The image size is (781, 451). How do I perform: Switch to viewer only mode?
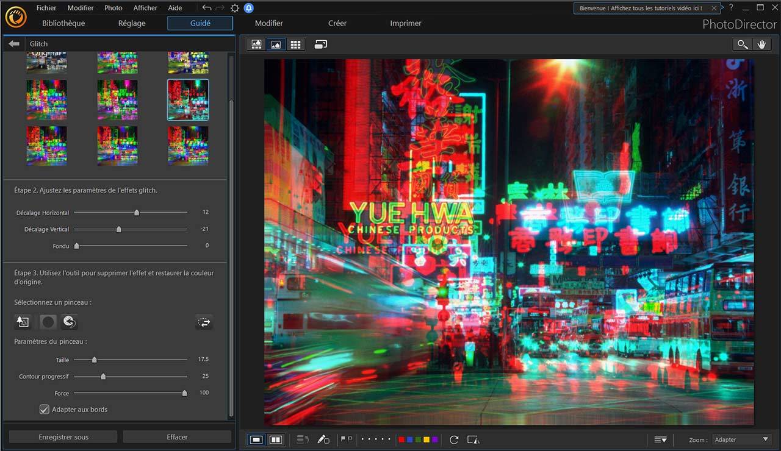[276, 44]
